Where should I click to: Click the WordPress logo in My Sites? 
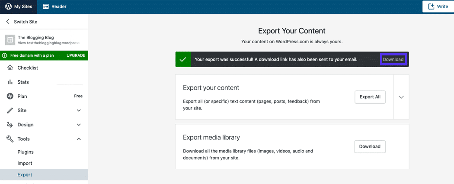coord(8,6)
